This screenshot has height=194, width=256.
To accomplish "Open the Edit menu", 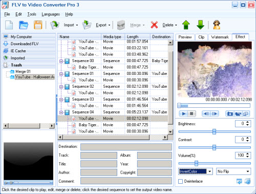I will click(x=18, y=14).
